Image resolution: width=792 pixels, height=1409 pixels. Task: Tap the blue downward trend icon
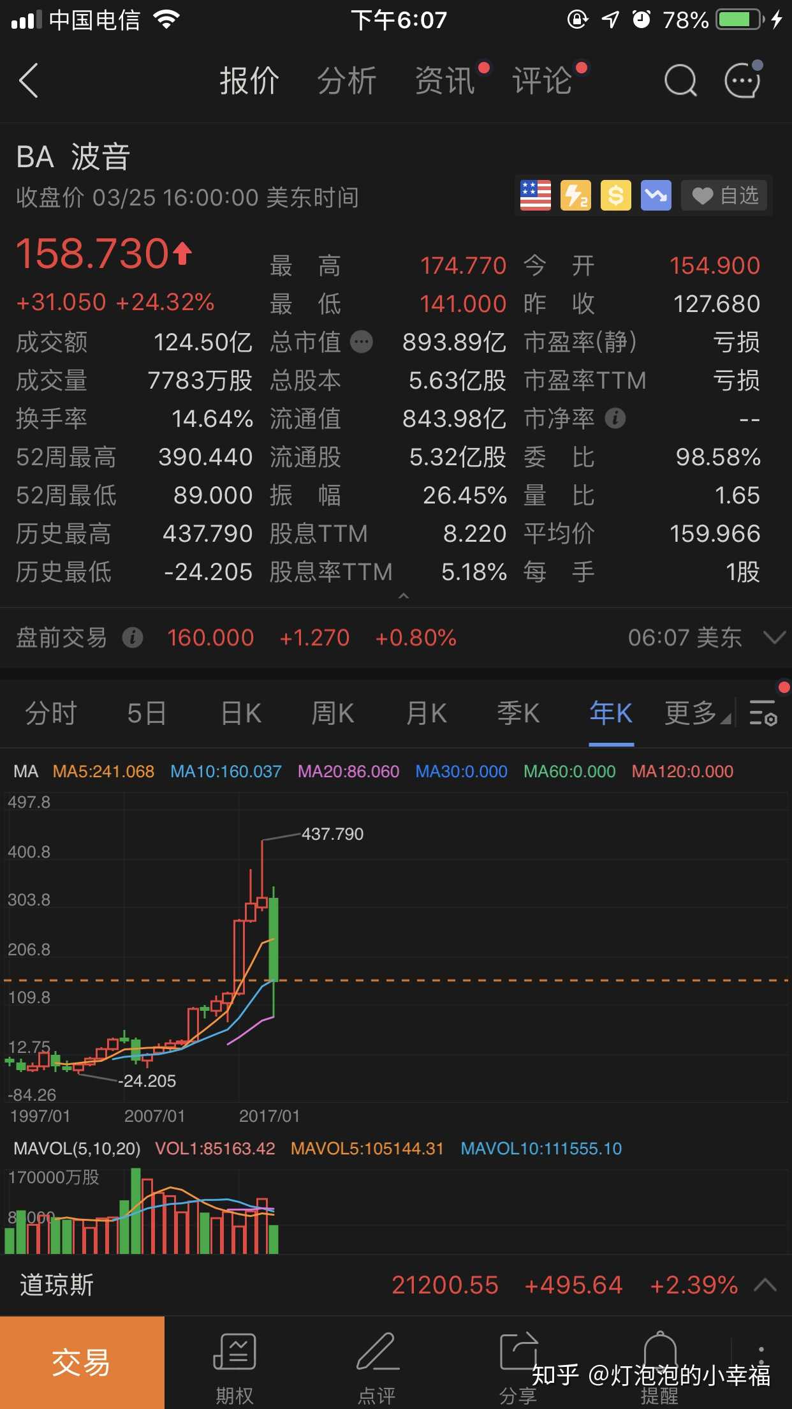pyautogui.click(x=656, y=195)
